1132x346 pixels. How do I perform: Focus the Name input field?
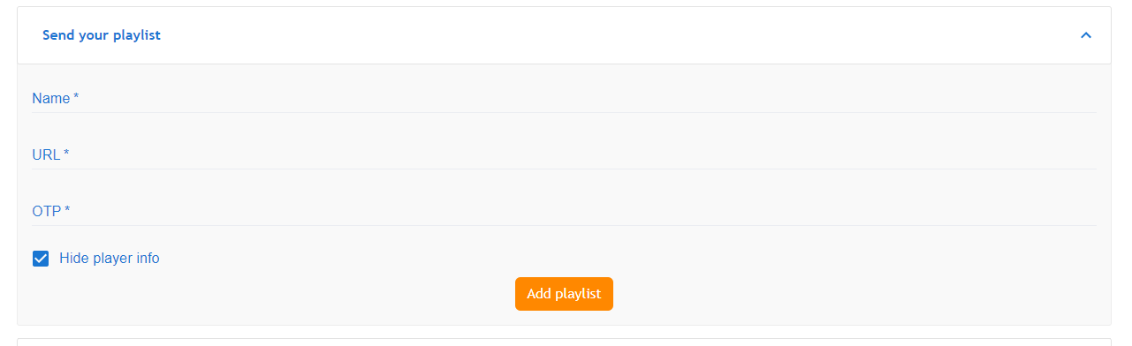[564, 99]
